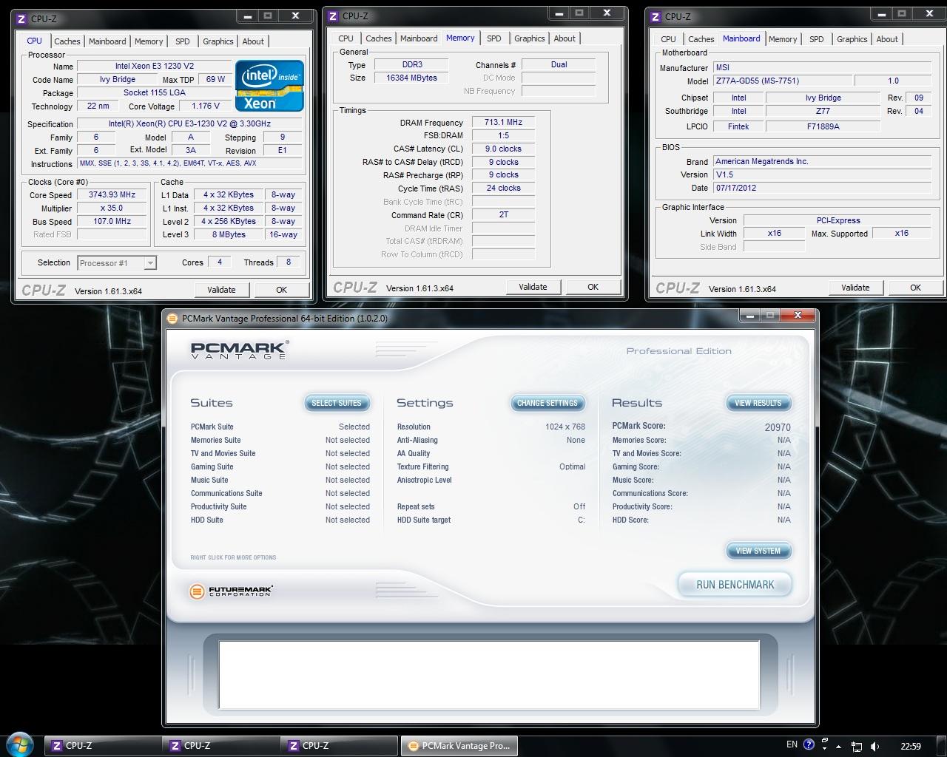The height and width of the screenshot is (757, 947).
Task: Click the PCMark Suite row
Action: (x=280, y=427)
